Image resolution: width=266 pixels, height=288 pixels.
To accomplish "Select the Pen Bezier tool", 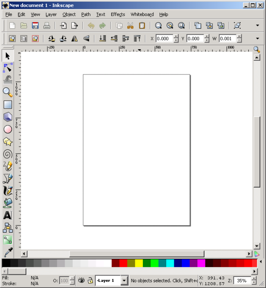I will (x=8, y=179).
